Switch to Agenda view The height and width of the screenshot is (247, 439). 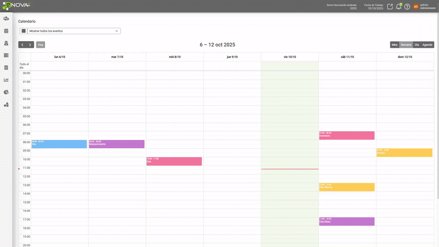[427, 45]
